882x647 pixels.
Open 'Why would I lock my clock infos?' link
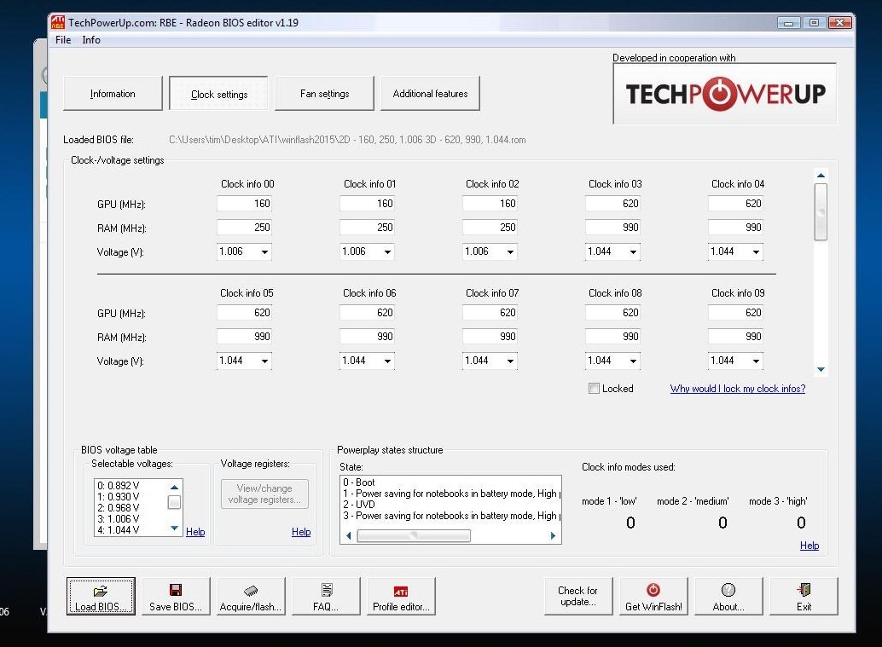(x=738, y=389)
